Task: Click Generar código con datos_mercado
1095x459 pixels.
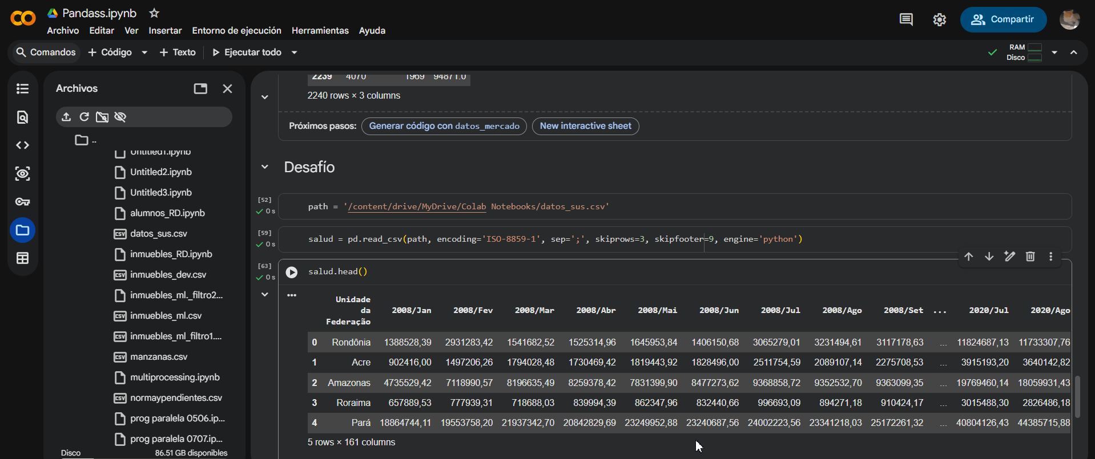Action: click(x=444, y=126)
